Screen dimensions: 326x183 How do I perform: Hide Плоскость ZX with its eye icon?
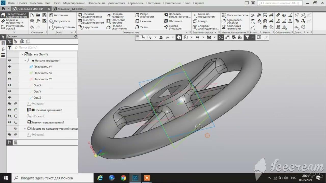(10, 73)
